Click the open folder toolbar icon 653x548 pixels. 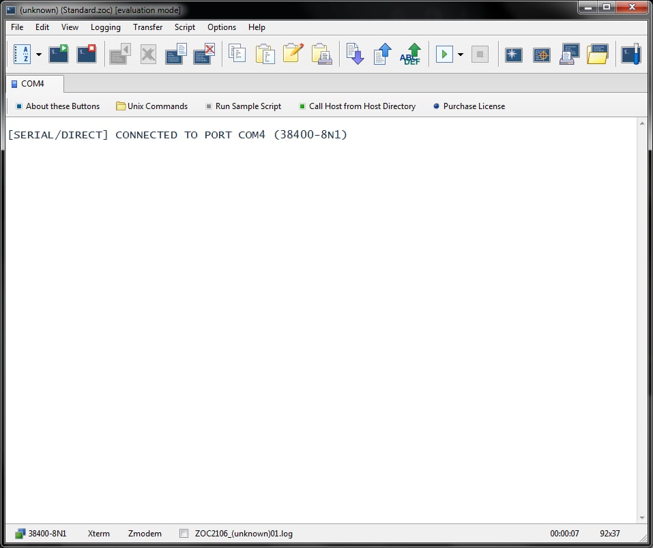[x=598, y=54]
